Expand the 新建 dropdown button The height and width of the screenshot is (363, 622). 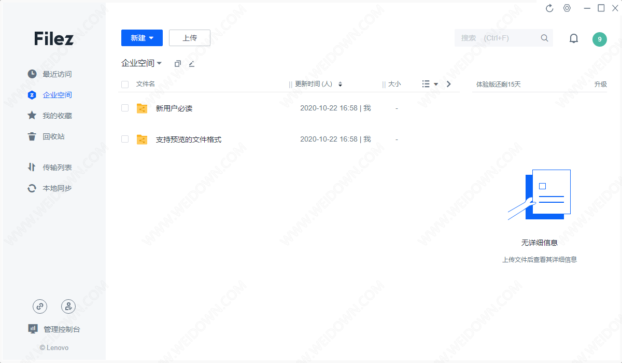[x=142, y=38]
